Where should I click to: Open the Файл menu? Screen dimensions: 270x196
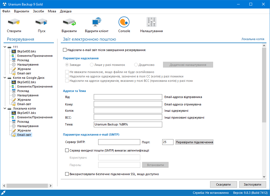[6, 11]
